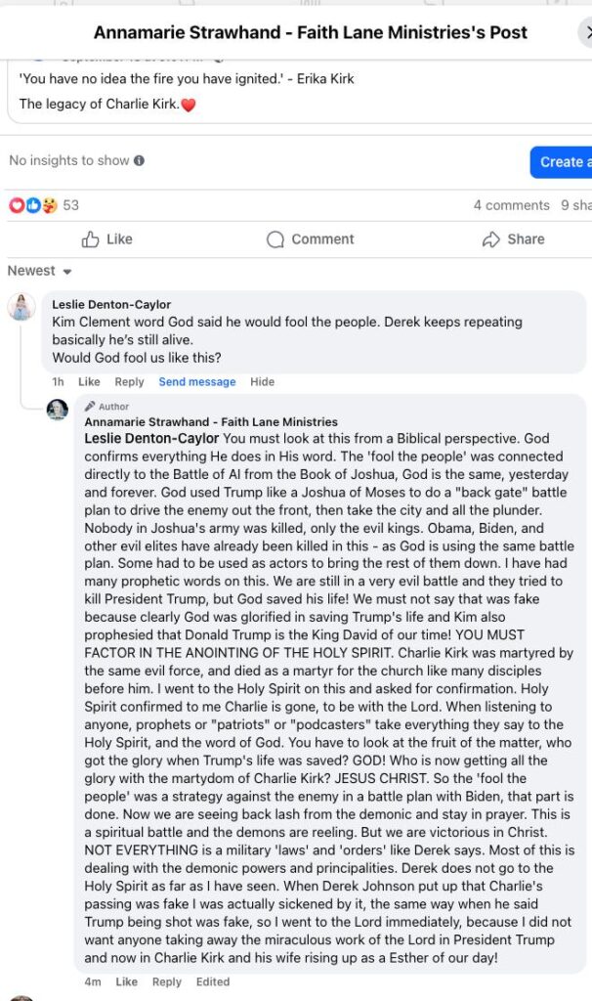This screenshot has height=1001, width=592.
Task: Click the Comment speech bubble icon
Action: (x=275, y=239)
